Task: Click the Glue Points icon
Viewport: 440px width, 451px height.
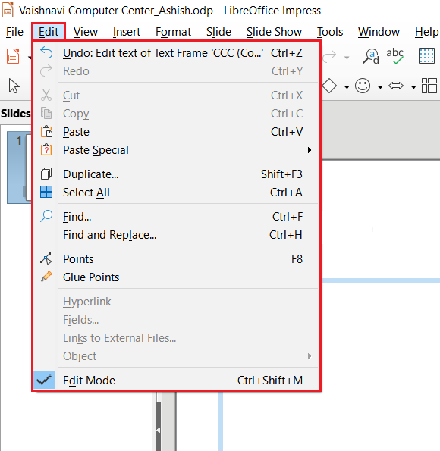Action: [x=46, y=277]
